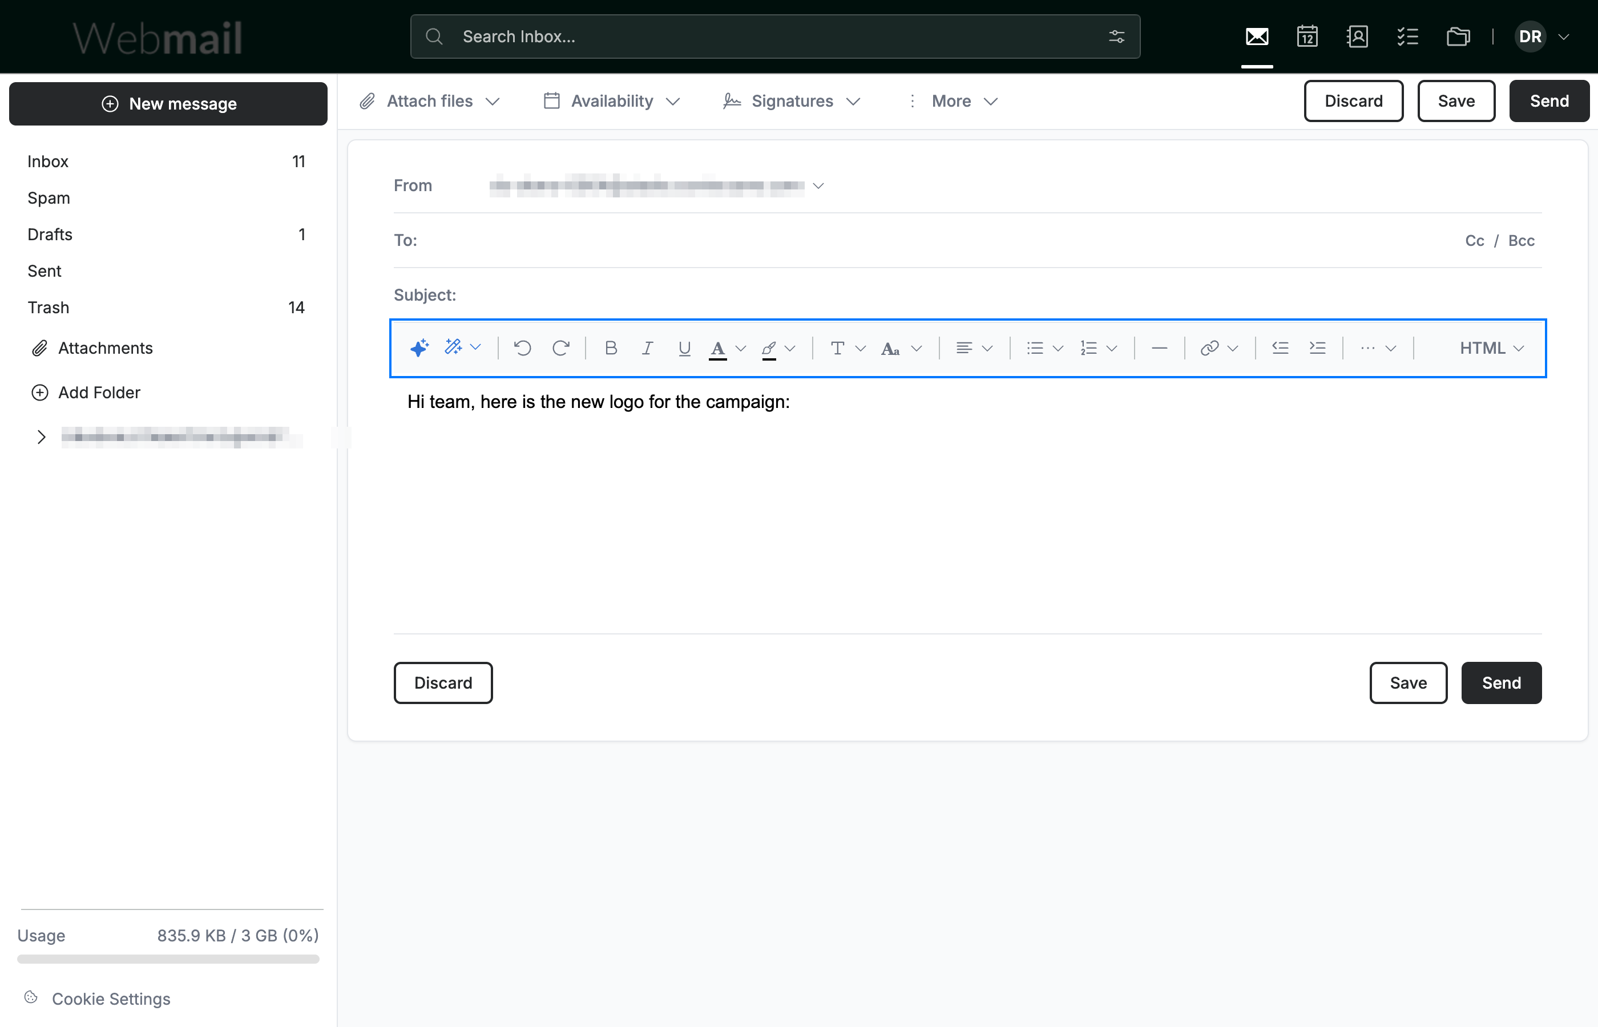Add Bcc recipients
This screenshot has width=1598, height=1027.
tap(1522, 241)
